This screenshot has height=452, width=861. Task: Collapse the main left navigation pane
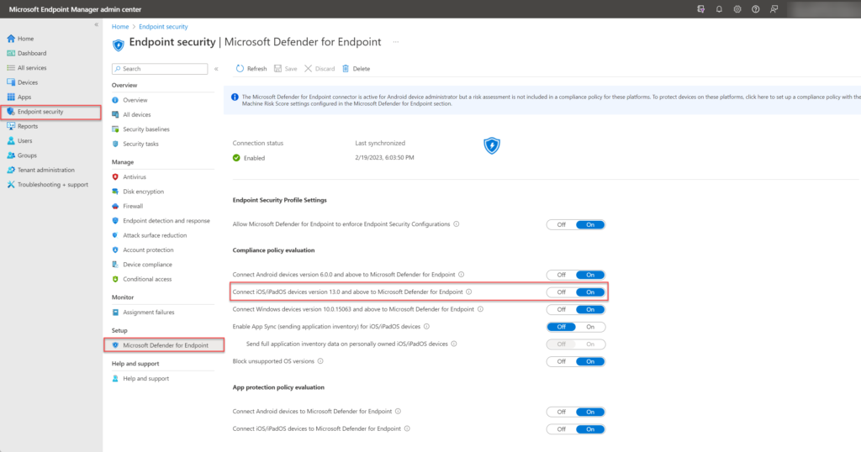pyautogui.click(x=96, y=24)
